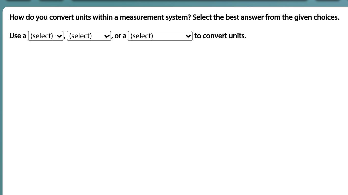Screen dimensions: 348x195
Task: Click the '(select)' text in the middle dropdown
Action: pyautogui.click(x=81, y=36)
